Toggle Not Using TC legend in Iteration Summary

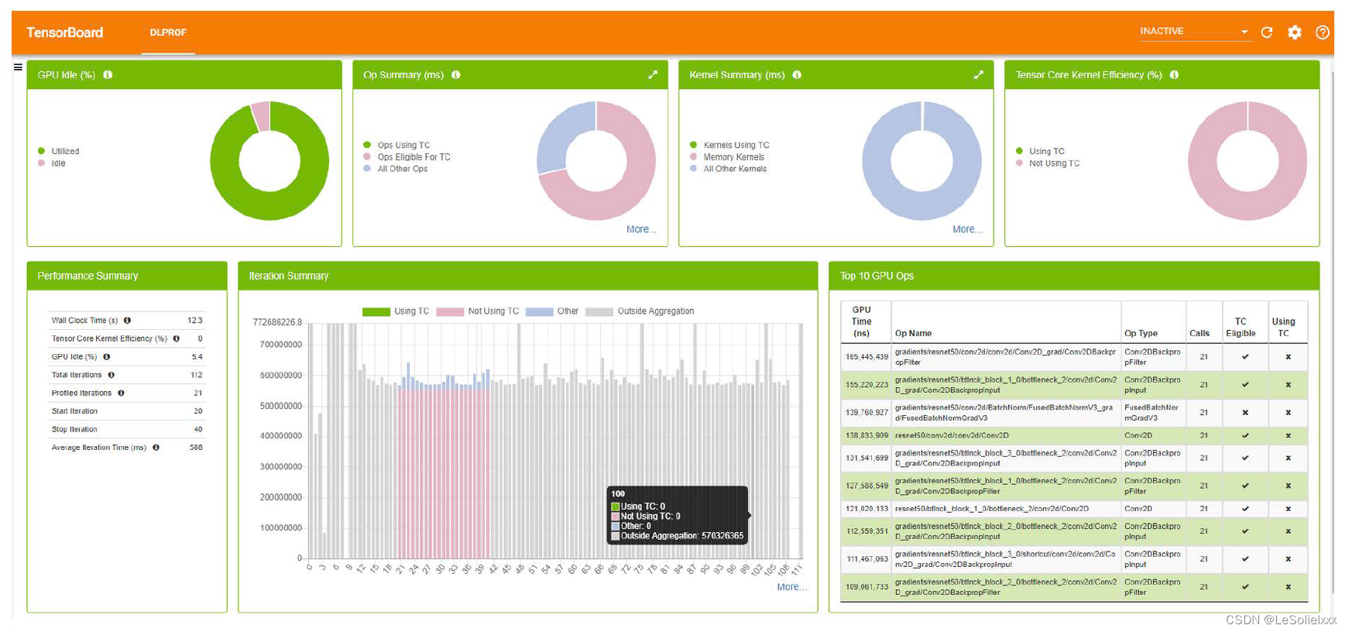coord(478,311)
